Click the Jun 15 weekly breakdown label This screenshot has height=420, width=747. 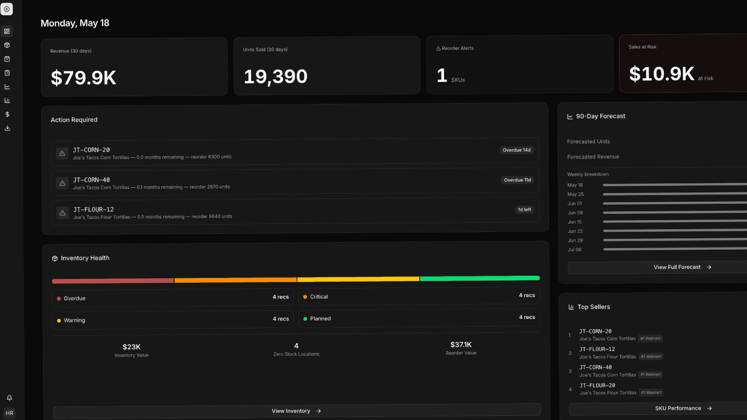pyautogui.click(x=575, y=222)
